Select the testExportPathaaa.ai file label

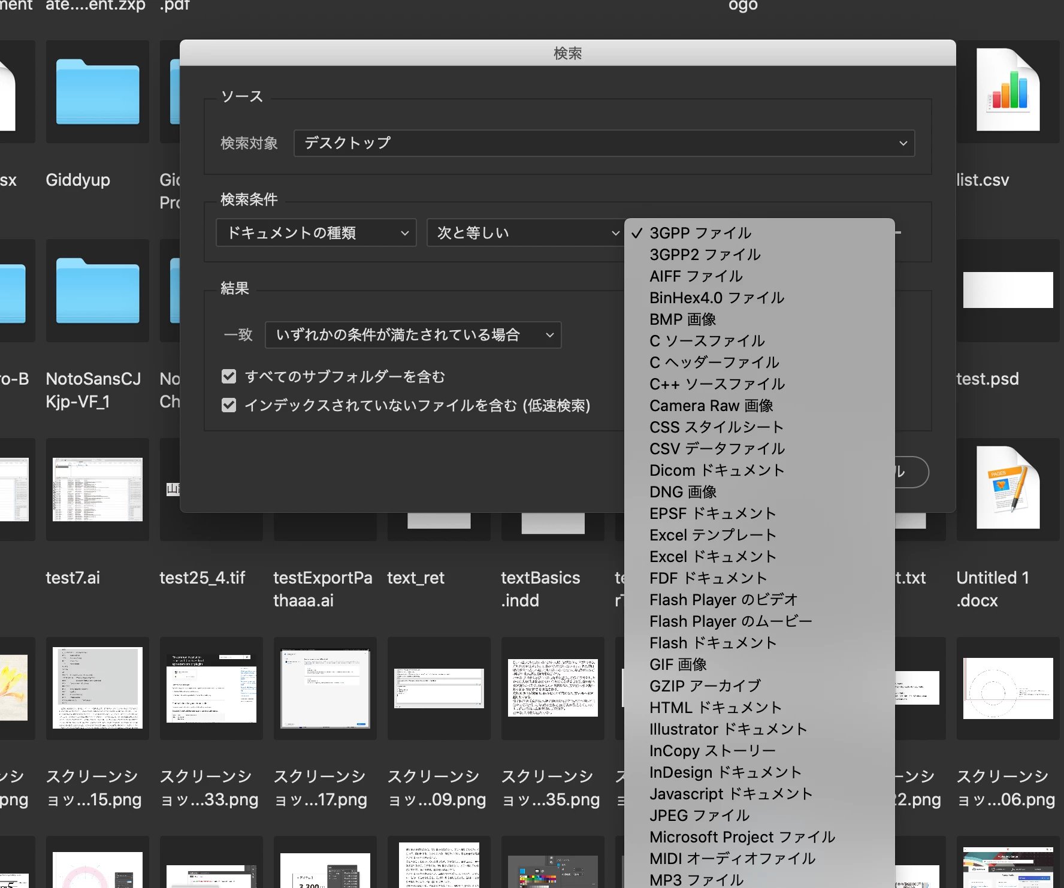pos(323,589)
